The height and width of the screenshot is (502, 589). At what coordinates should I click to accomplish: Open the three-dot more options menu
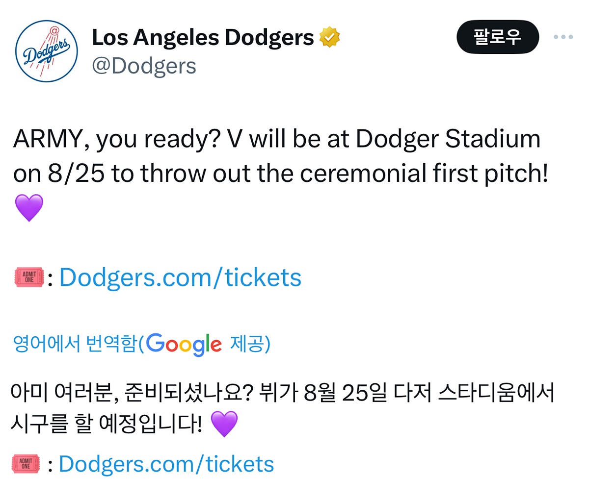(x=563, y=37)
